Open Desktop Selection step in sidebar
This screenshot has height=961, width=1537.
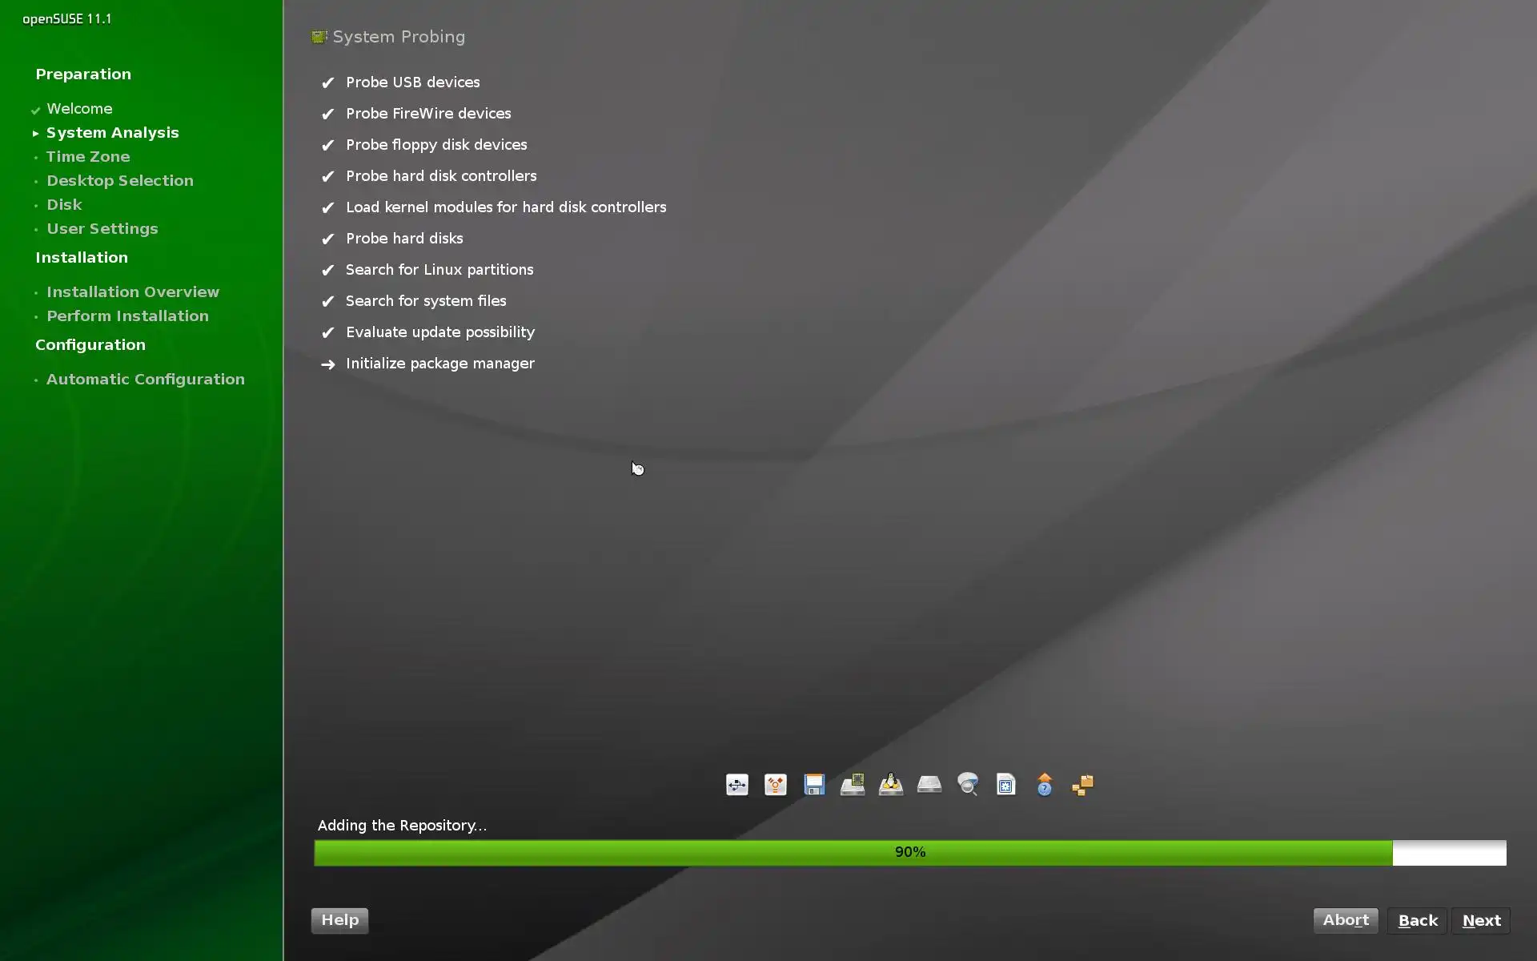point(120,181)
